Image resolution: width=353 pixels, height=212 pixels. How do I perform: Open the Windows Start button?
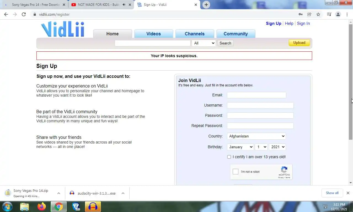(x=7, y=206)
